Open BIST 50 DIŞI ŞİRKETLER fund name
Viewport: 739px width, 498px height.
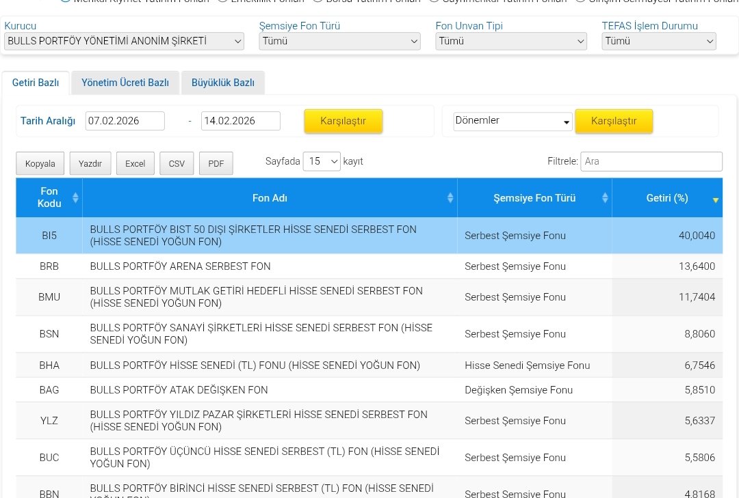[253, 236]
